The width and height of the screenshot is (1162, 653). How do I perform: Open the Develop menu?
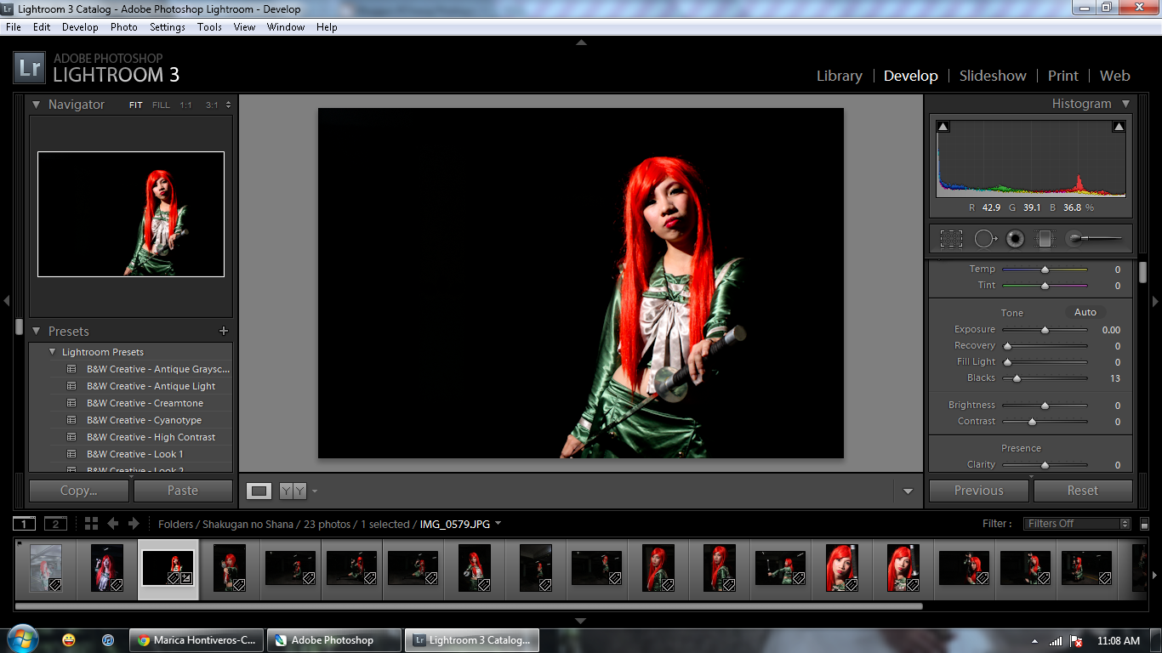(80, 27)
